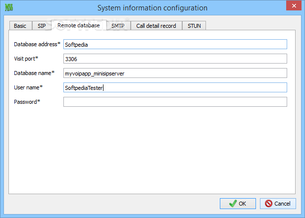This screenshot has height=218, width=305.
Task: Click the System information configuration title text
Action: coord(152,8)
